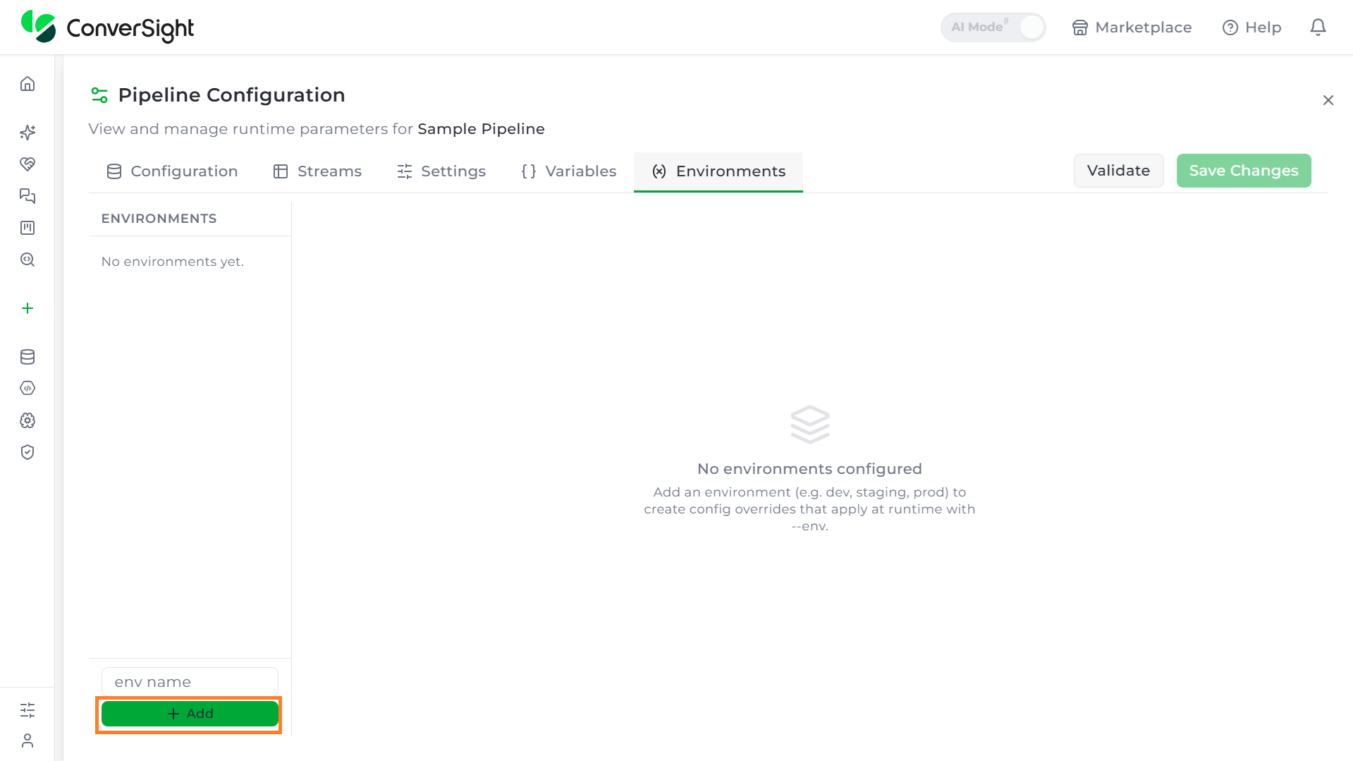Screen dimensions: 1353x761
Task: Click the sparkle AI icon in sidebar
Action: pos(27,133)
